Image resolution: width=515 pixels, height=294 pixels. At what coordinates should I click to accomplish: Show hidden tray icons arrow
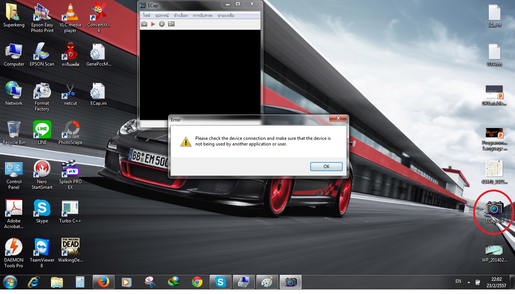(x=469, y=282)
